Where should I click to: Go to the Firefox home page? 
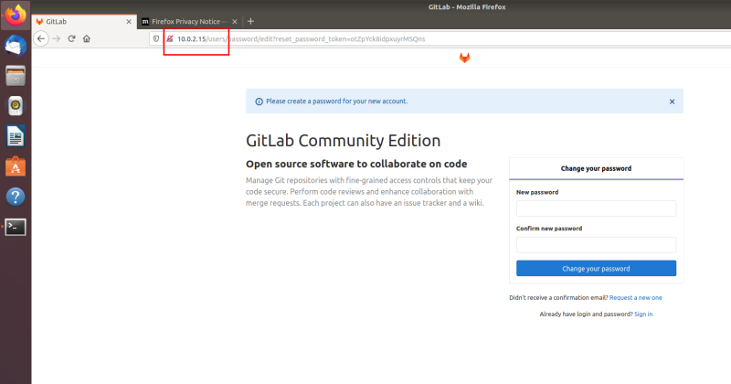pos(87,38)
